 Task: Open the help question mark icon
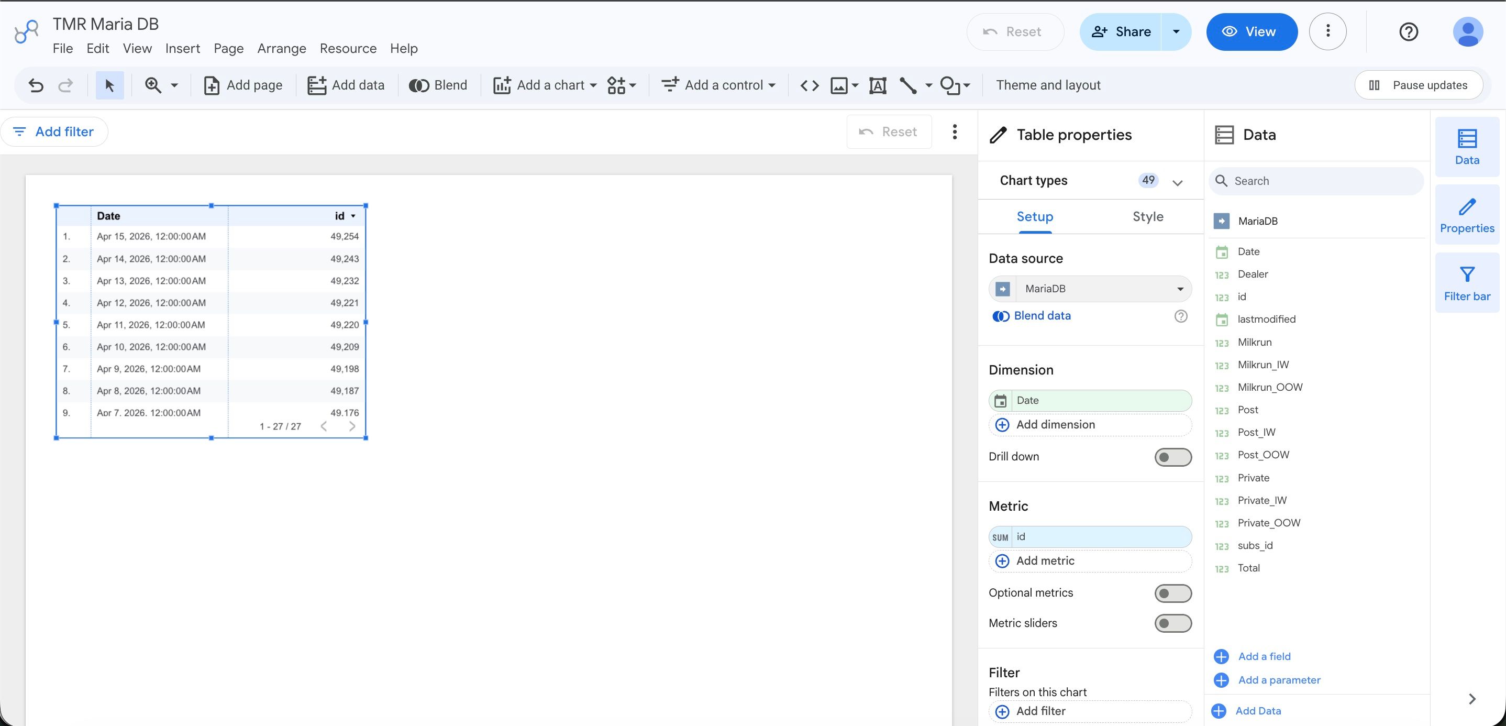pyautogui.click(x=1409, y=31)
